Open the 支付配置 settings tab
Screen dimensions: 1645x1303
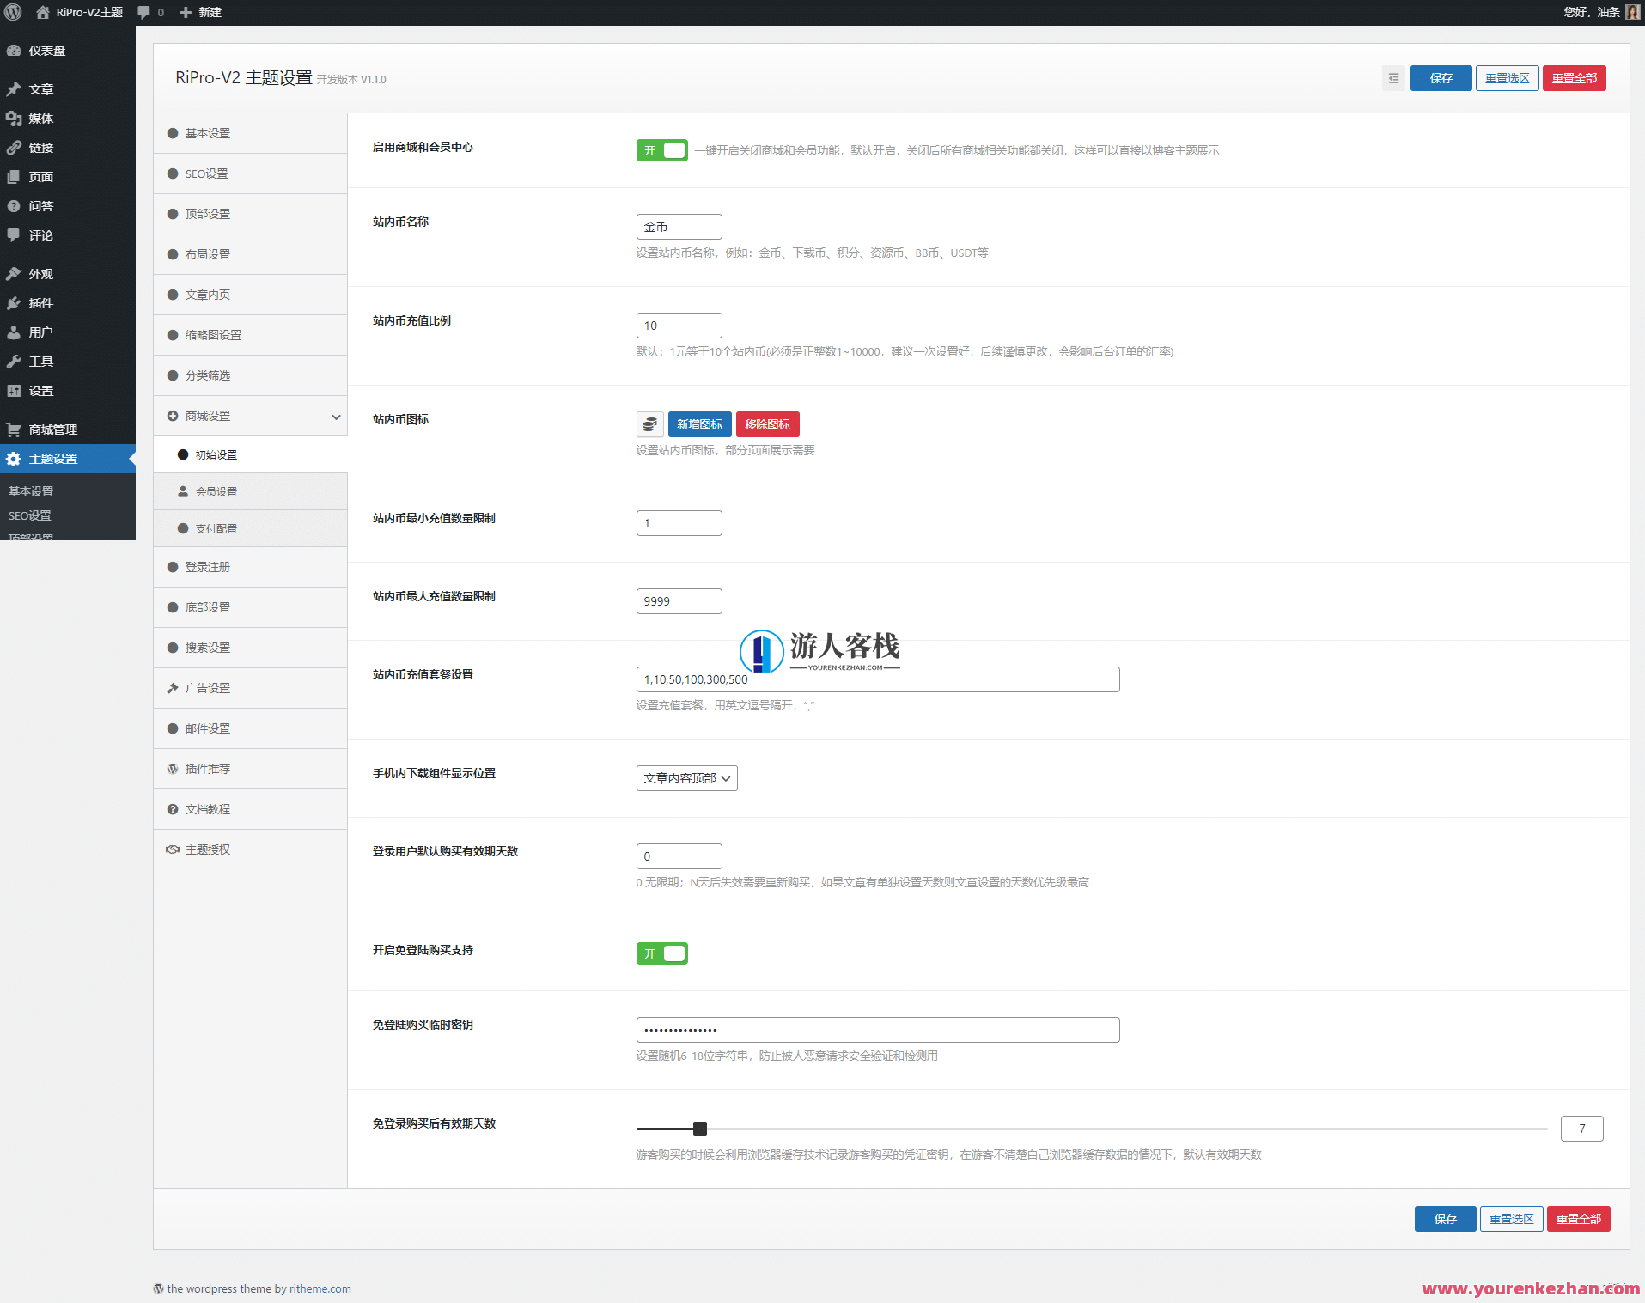pyautogui.click(x=216, y=527)
